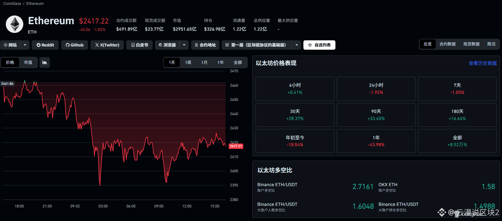Expand the 网站 dropdown arrow
This screenshot has height=221, width=502.
pyautogui.click(x=25, y=45)
